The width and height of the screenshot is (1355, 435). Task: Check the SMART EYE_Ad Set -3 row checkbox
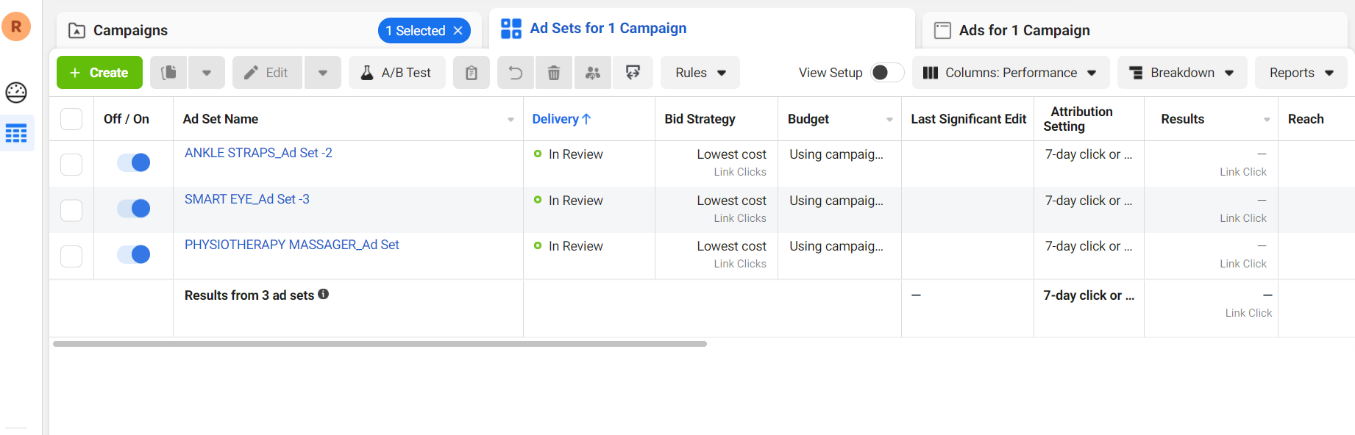tap(71, 210)
